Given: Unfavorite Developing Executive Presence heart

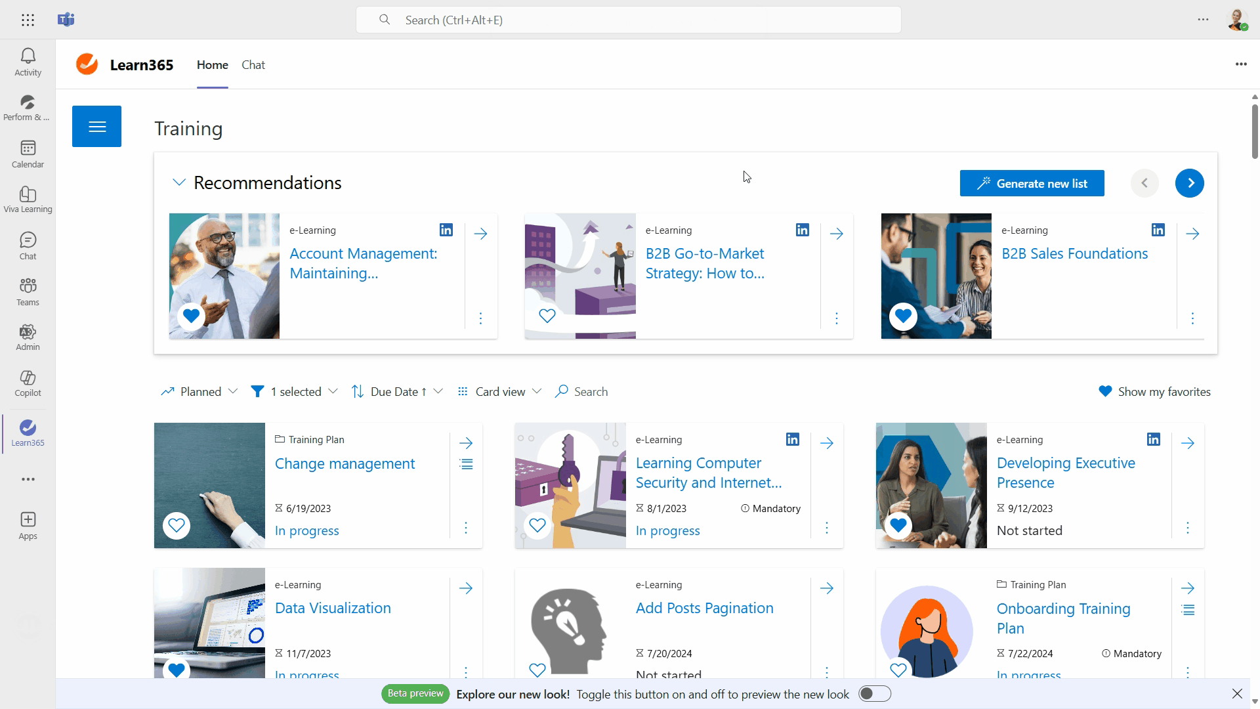Looking at the screenshot, I should pyautogui.click(x=898, y=525).
